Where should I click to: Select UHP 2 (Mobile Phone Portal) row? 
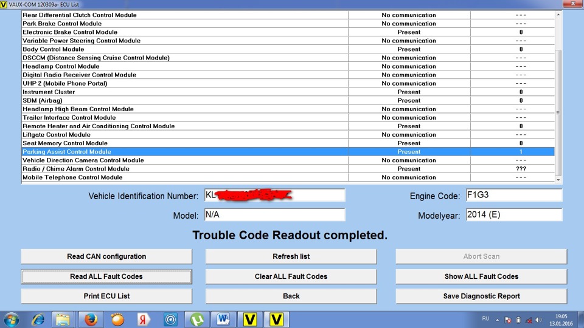point(288,83)
